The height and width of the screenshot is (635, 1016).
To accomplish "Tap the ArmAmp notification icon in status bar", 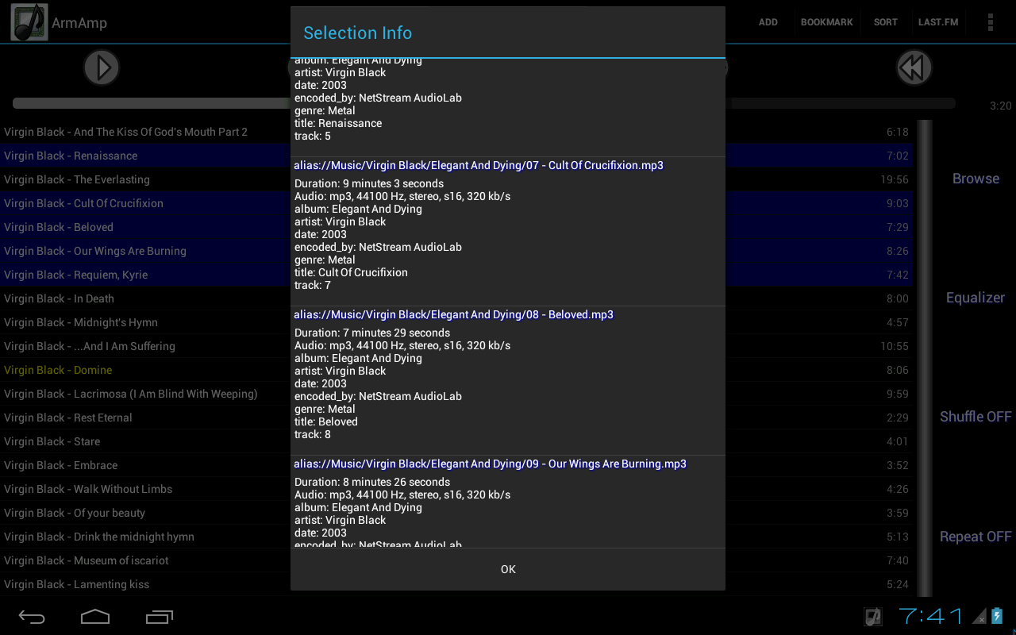I will (x=873, y=616).
